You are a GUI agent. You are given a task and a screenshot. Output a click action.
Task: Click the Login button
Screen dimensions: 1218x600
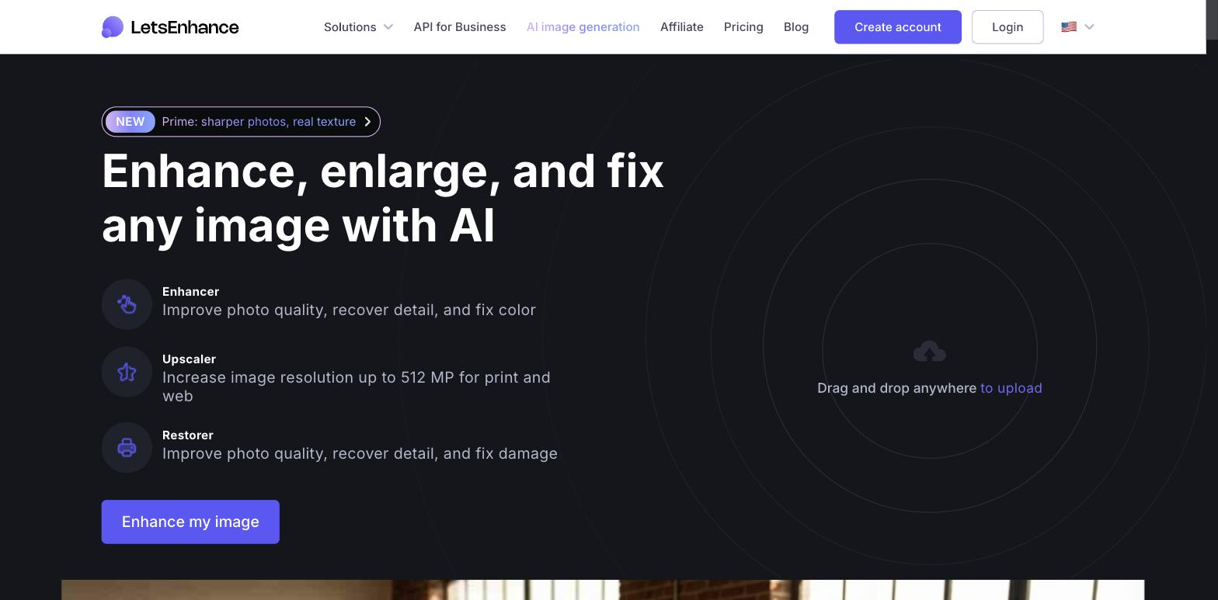1007,27
